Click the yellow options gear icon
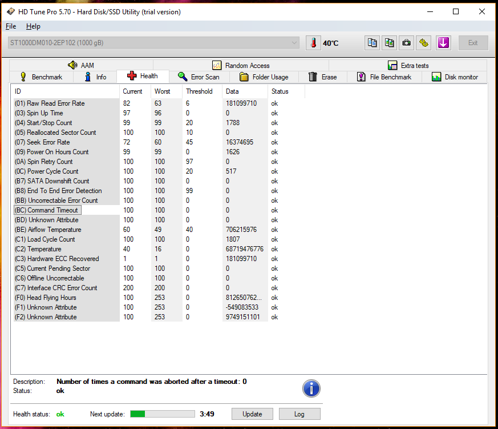Image resolution: width=498 pixels, height=429 pixels. coord(424,43)
